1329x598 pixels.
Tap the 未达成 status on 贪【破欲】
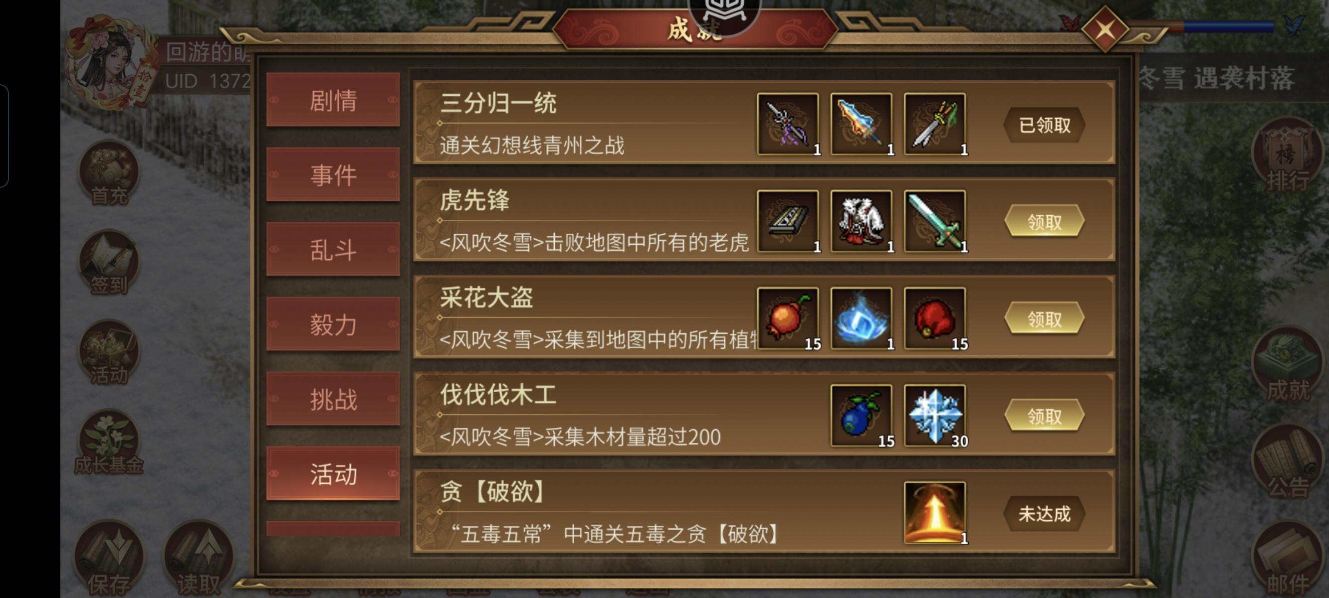[x=1044, y=513]
